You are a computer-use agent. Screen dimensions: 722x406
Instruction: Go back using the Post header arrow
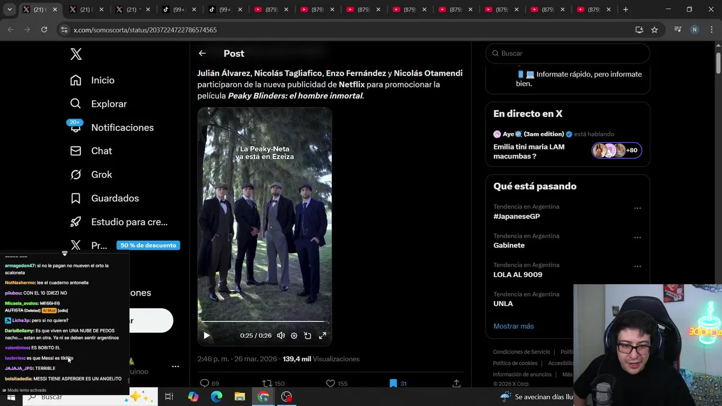(202, 53)
